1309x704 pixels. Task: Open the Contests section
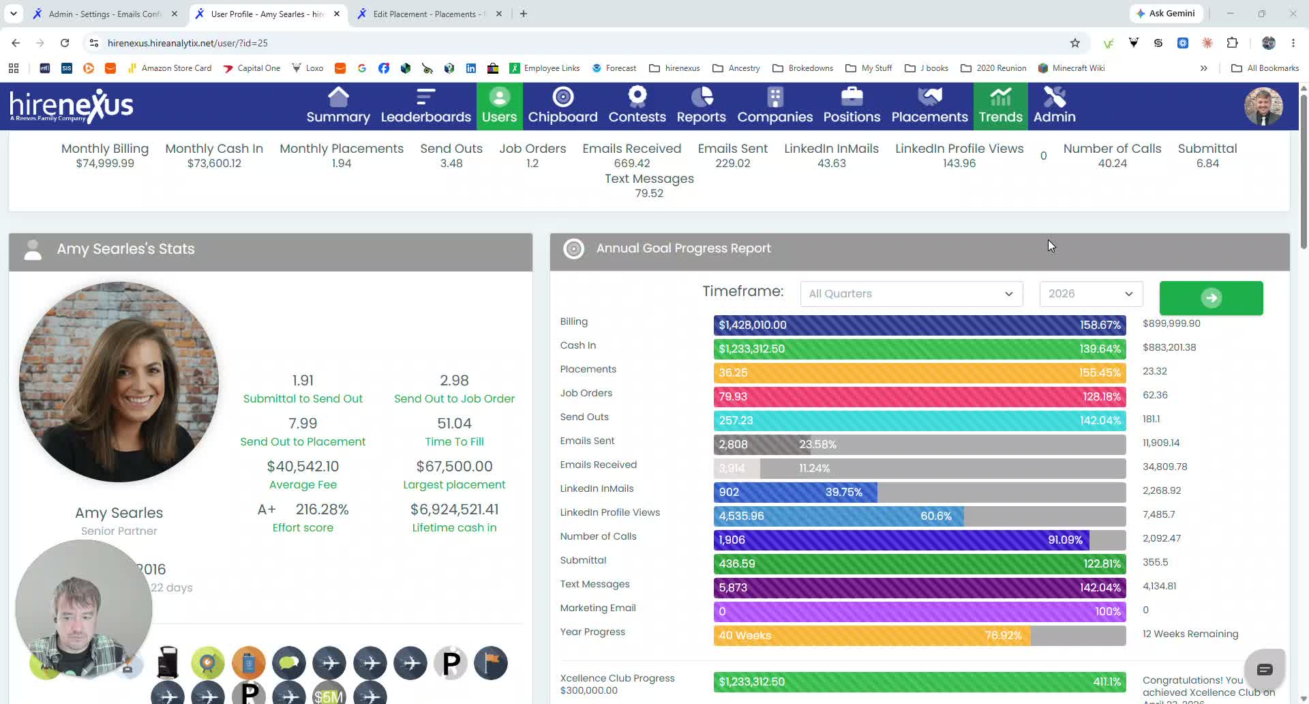(x=637, y=106)
